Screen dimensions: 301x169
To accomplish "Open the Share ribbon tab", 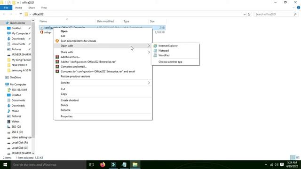I will tap(32, 8).
